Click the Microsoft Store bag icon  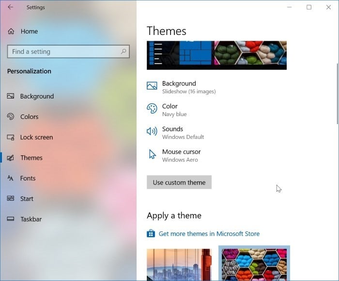(151, 233)
